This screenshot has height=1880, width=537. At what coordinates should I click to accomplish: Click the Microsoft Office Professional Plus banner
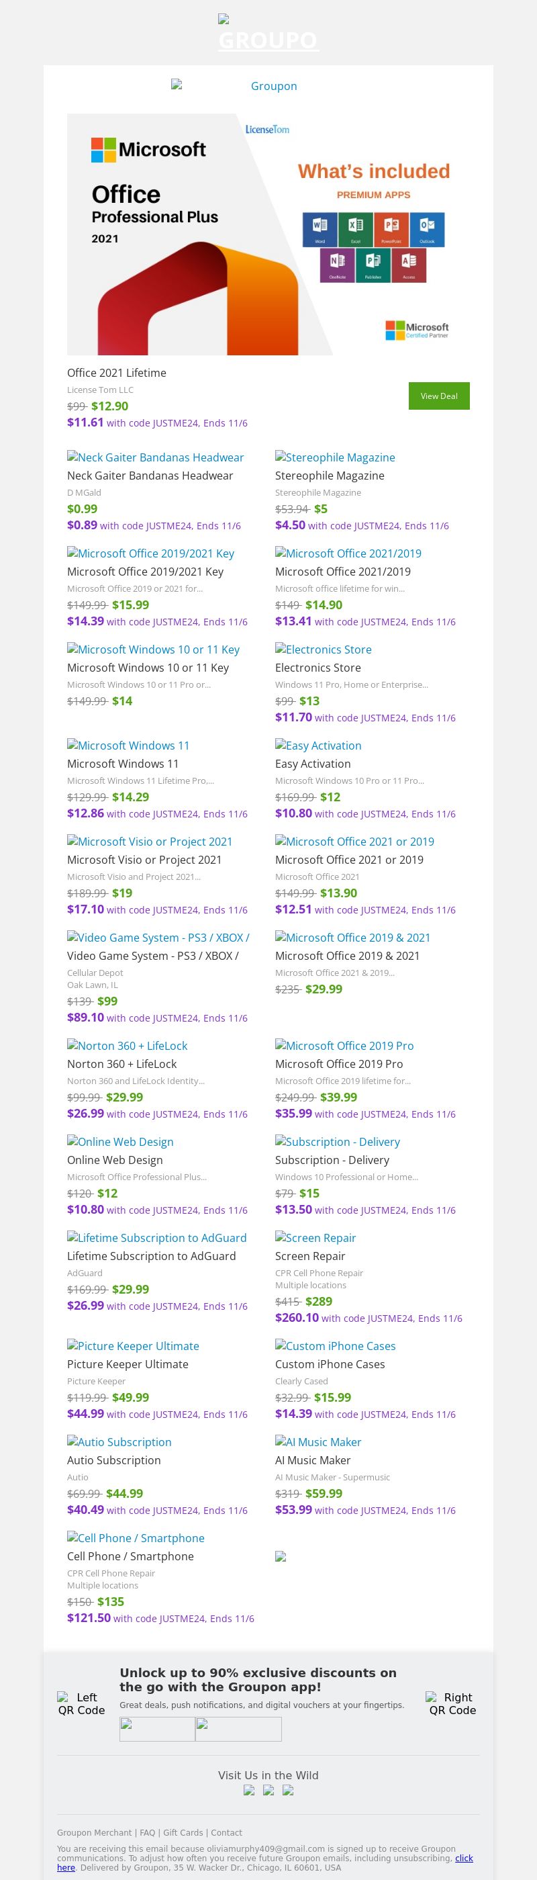coord(268,234)
